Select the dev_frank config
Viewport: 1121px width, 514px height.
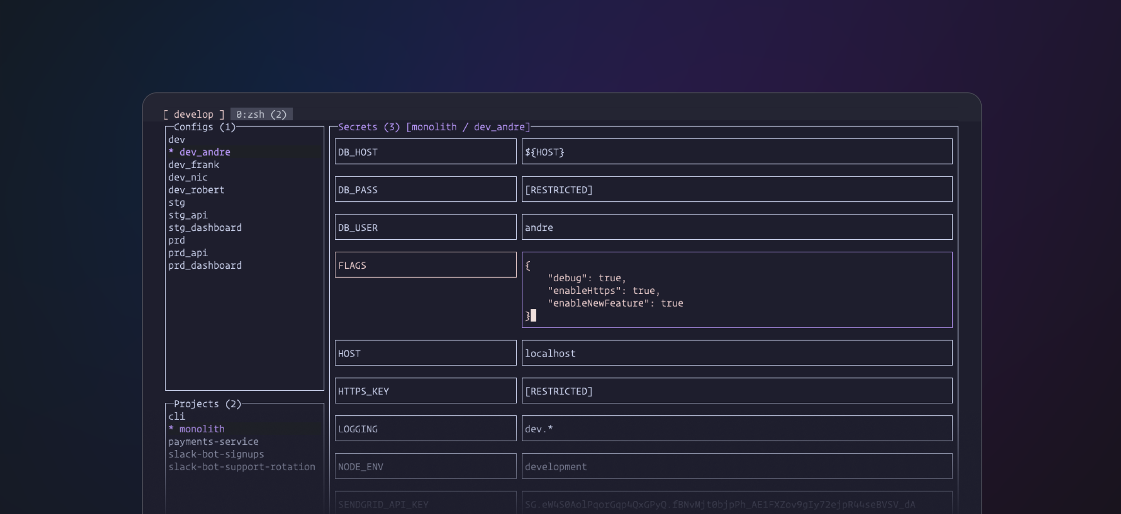[193, 164]
